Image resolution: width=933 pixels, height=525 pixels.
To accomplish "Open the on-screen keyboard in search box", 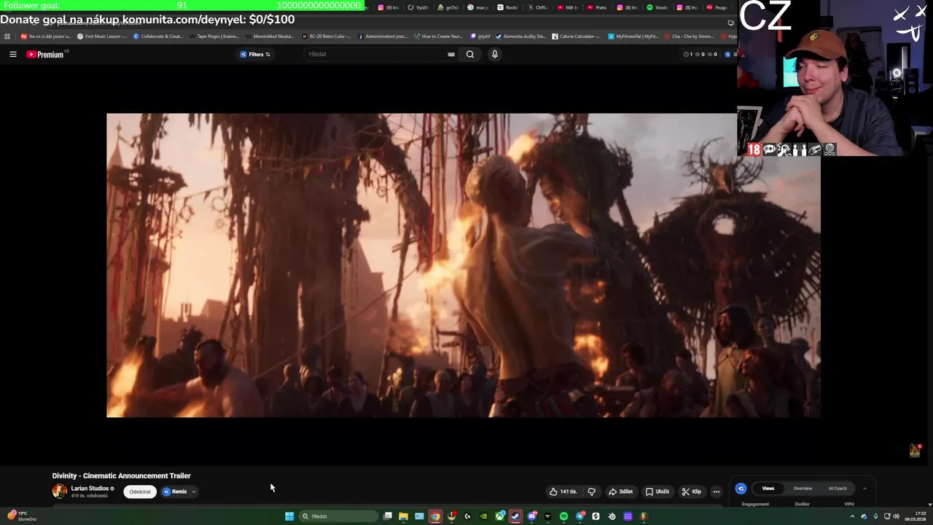I will point(451,54).
